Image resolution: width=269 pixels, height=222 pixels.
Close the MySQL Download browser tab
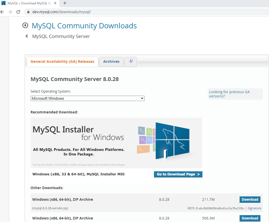coord(55,3)
